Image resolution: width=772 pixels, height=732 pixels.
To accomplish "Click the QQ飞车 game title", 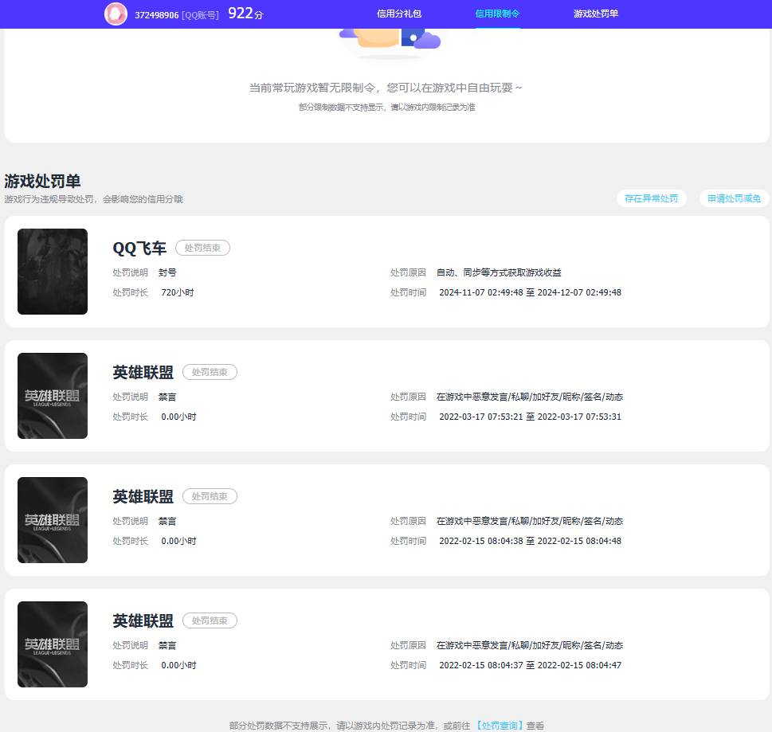I will 139,249.
